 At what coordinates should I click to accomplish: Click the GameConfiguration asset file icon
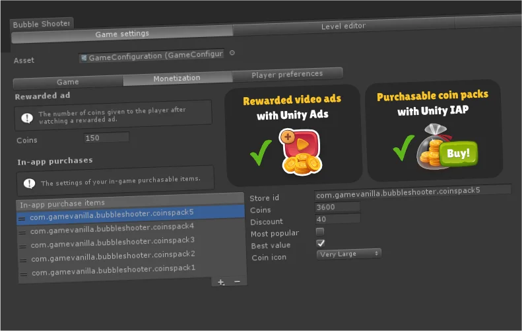(x=84, y=58)
